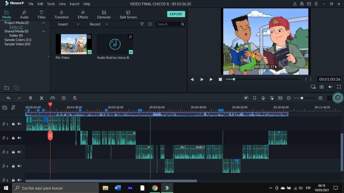Toggle lock on audio track 1

tap(13, 124)
